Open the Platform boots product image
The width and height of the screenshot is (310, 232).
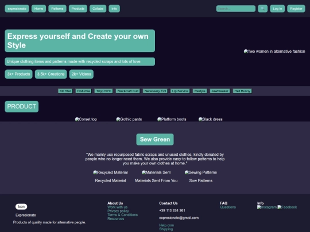pyautogui.click(x=172, y=119)
